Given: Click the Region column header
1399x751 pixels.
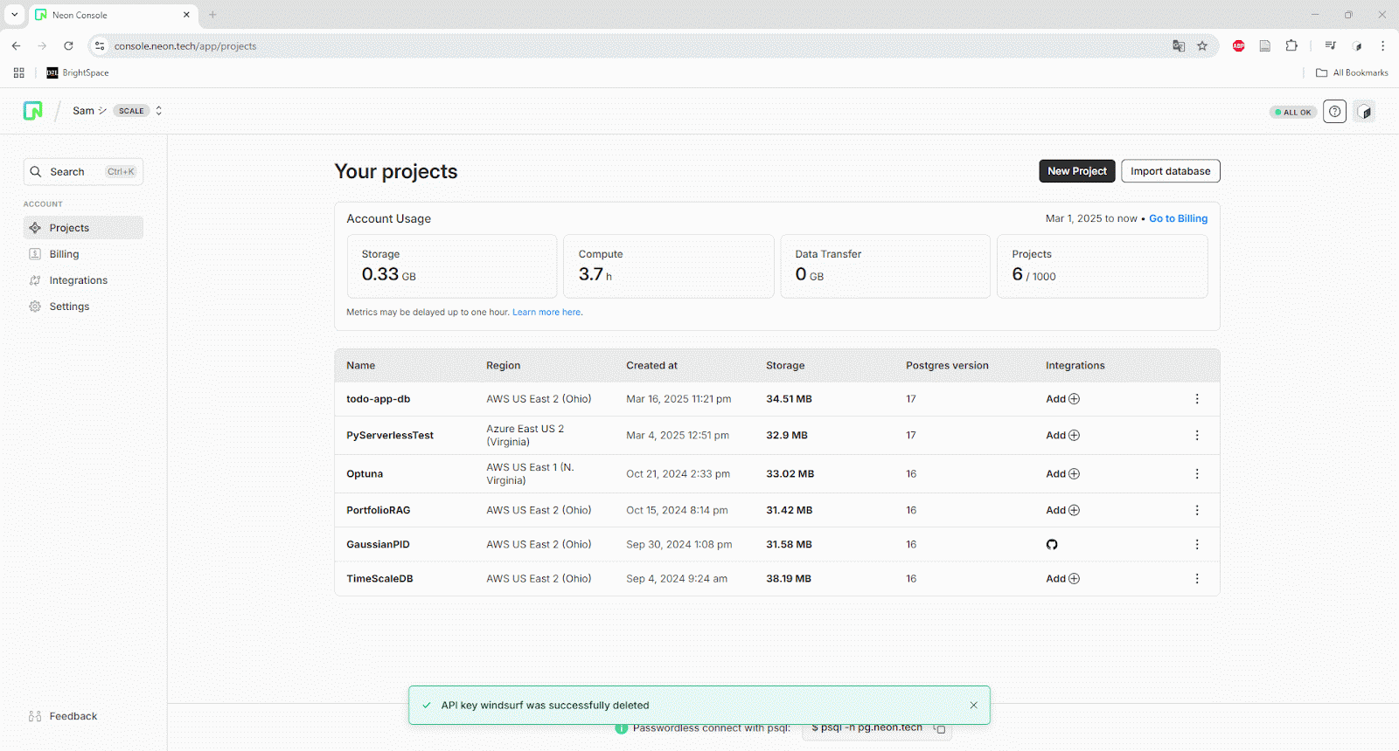Looking at the screenshot, I should point(503,366).
